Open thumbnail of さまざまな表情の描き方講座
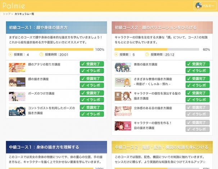This screenshot has width=218, height=169. (x=123, y=82)
